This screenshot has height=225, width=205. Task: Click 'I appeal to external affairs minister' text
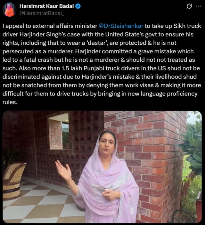pos(50,26)
